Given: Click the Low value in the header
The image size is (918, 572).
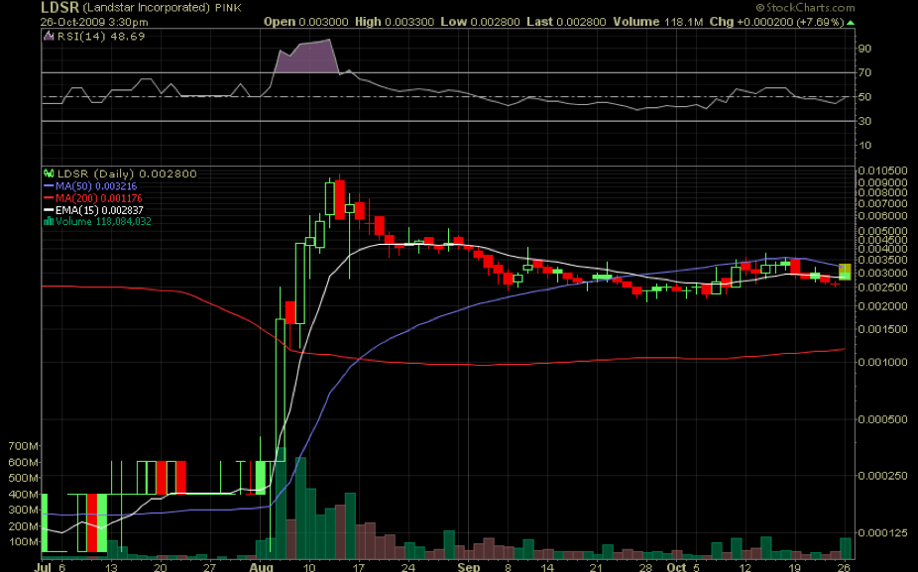Looking at the screenshot, I should tap(495, 22).
